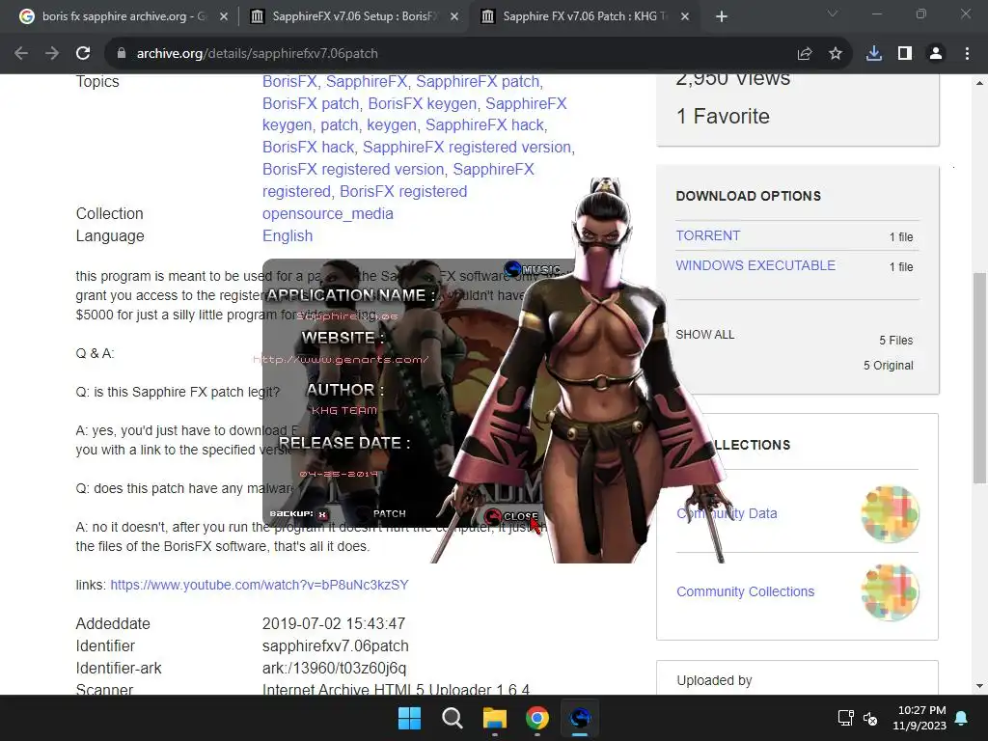Open a new browser tab
988x741 pixels.
(x=722, y=16)
